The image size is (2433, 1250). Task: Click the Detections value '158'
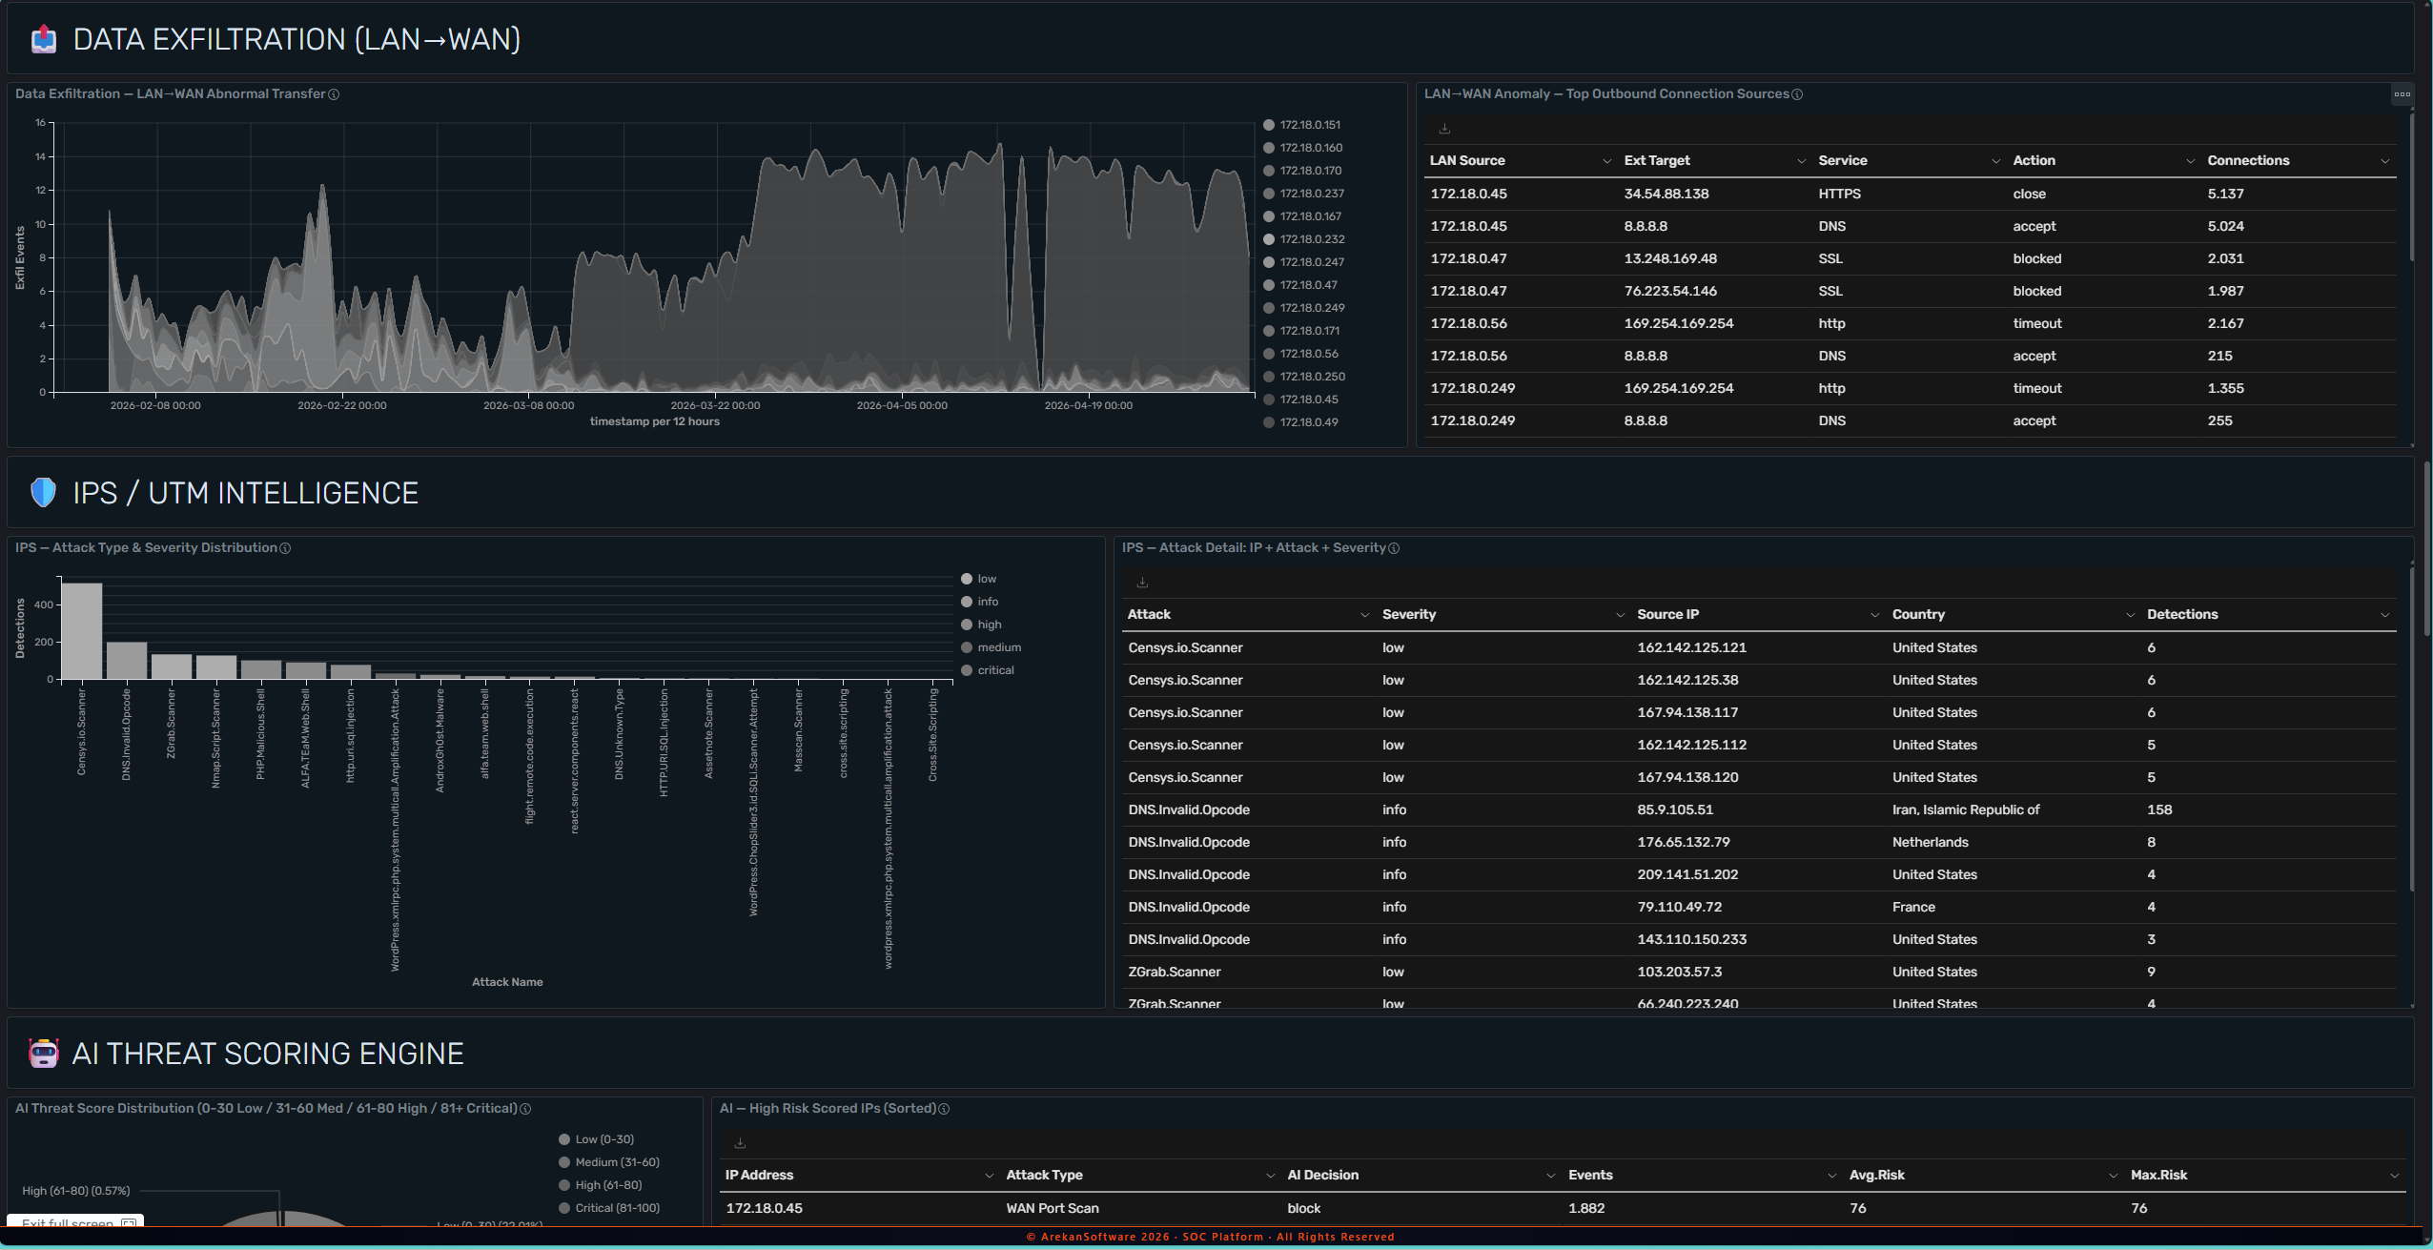pyautogui.click(x=2159, y=809)
